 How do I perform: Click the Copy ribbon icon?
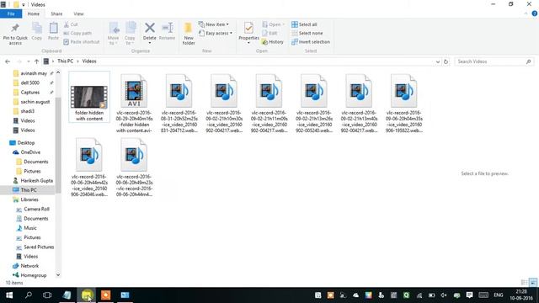click(37, 28)
